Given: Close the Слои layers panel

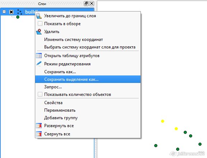Looking at the screenshot, I should (92, 4).
